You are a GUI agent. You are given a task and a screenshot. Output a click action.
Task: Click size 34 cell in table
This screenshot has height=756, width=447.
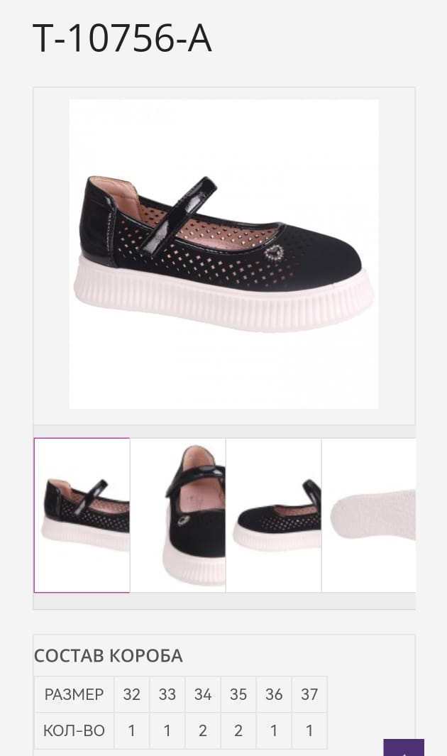pyautogui.click(x=203, y=694)
